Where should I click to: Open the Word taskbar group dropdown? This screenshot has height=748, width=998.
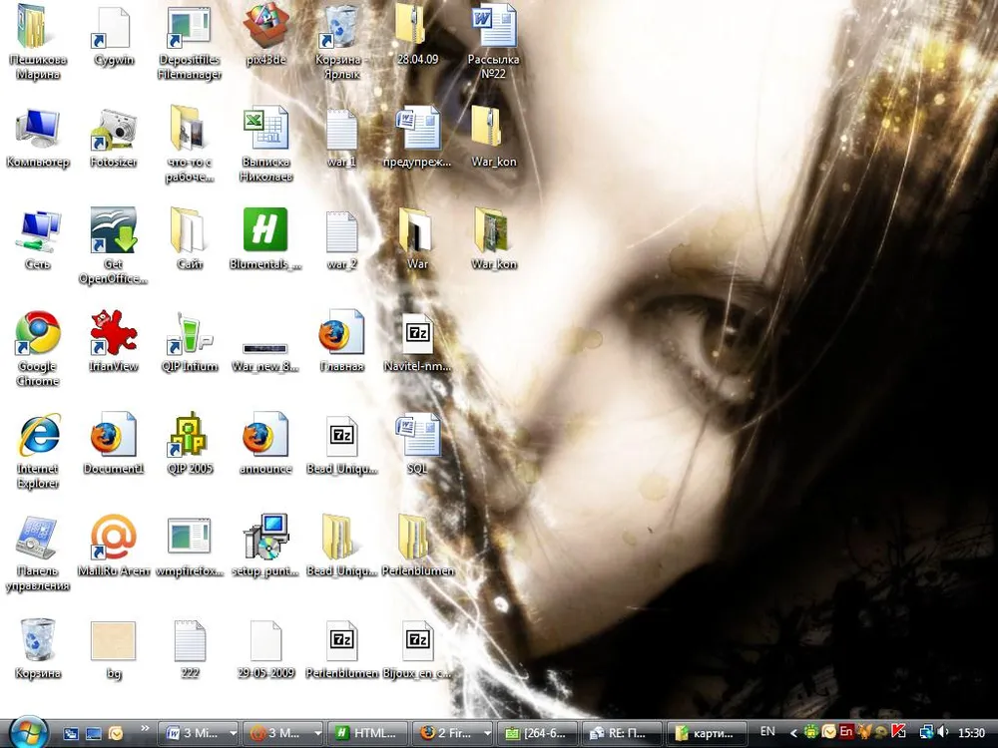coord(233,733)
